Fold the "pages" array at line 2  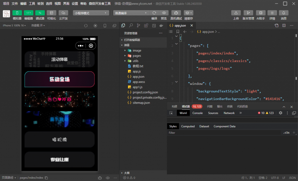point(176,44)
